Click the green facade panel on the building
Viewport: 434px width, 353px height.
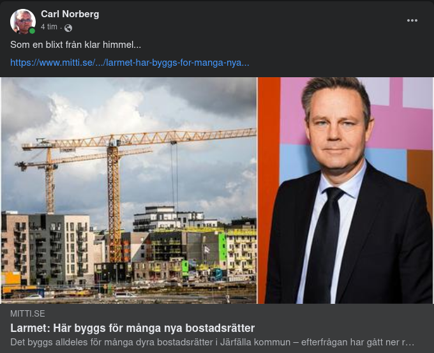[222, 247]
